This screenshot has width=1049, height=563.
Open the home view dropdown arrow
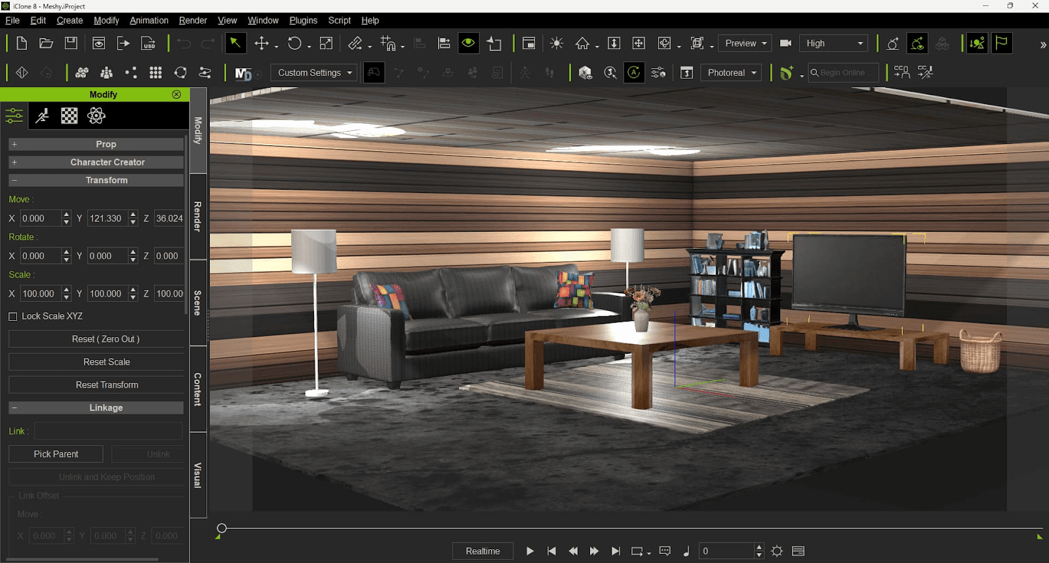coord(597,46)
